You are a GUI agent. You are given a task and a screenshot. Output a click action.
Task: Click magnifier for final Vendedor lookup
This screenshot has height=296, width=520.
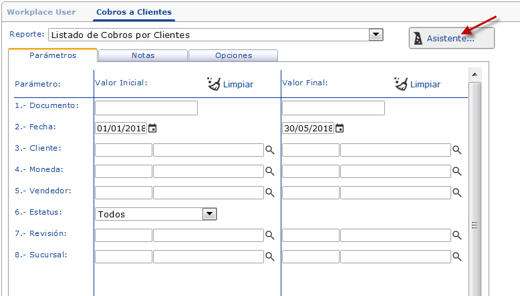coord(457,193)
